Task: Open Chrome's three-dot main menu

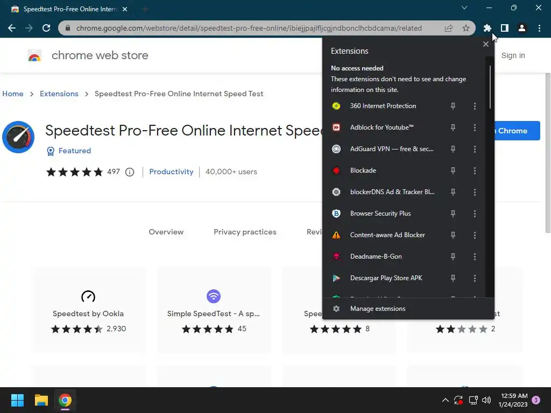Action: (539, 28)
